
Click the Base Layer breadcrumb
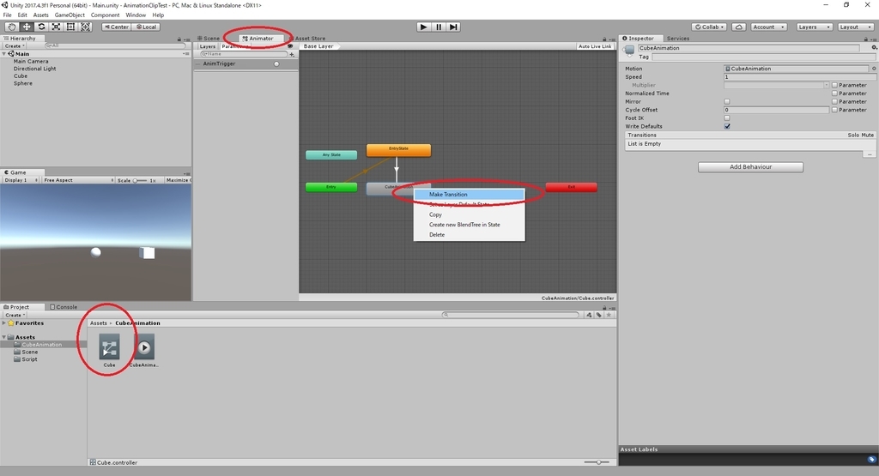(318, 46)
